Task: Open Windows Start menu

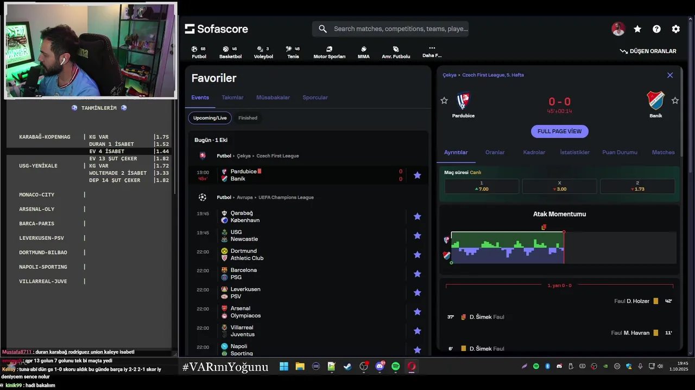Action: (284, 367)
